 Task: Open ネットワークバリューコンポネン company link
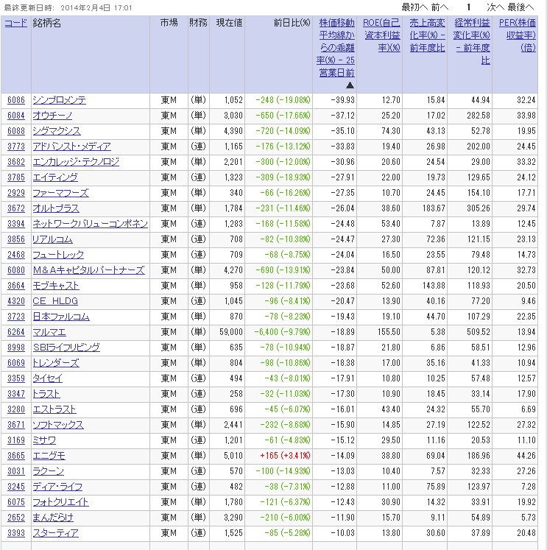[x=91, y=224]
